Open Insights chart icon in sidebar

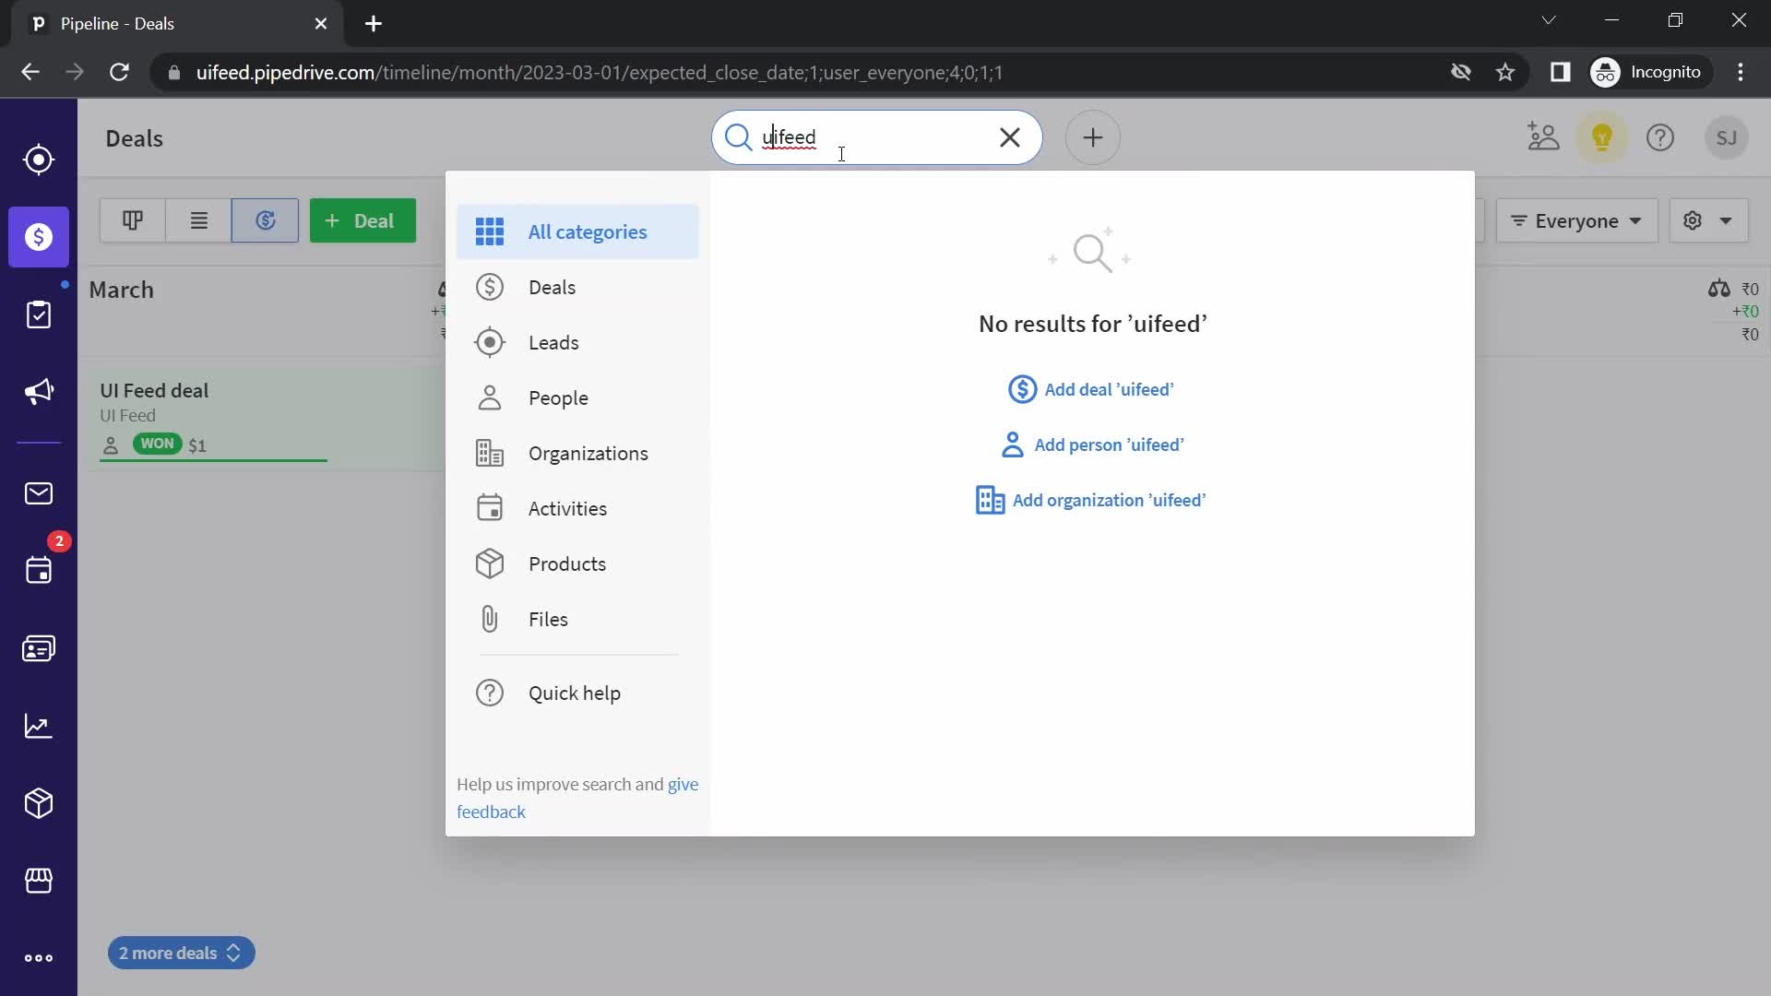click(39, 726)
